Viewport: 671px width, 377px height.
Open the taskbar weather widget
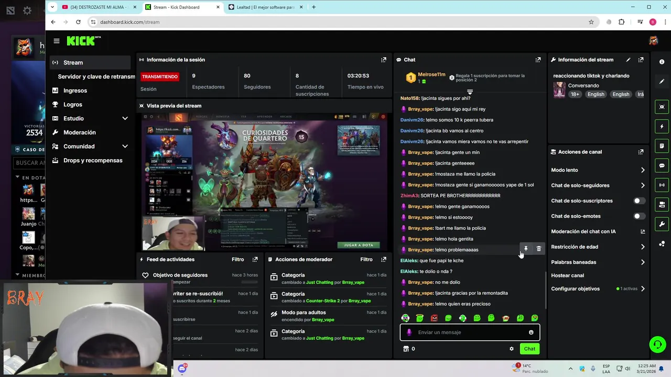coord(530,369)
